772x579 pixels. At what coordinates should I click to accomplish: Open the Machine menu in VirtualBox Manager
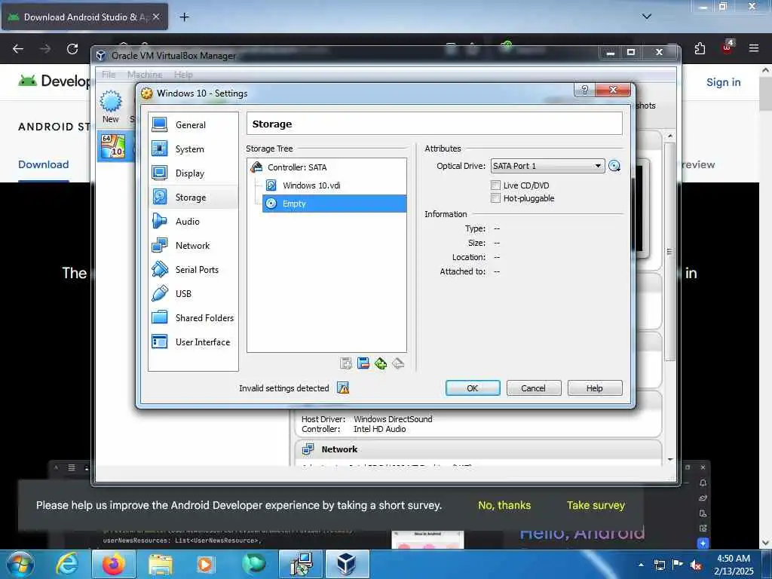click(145, 75)
